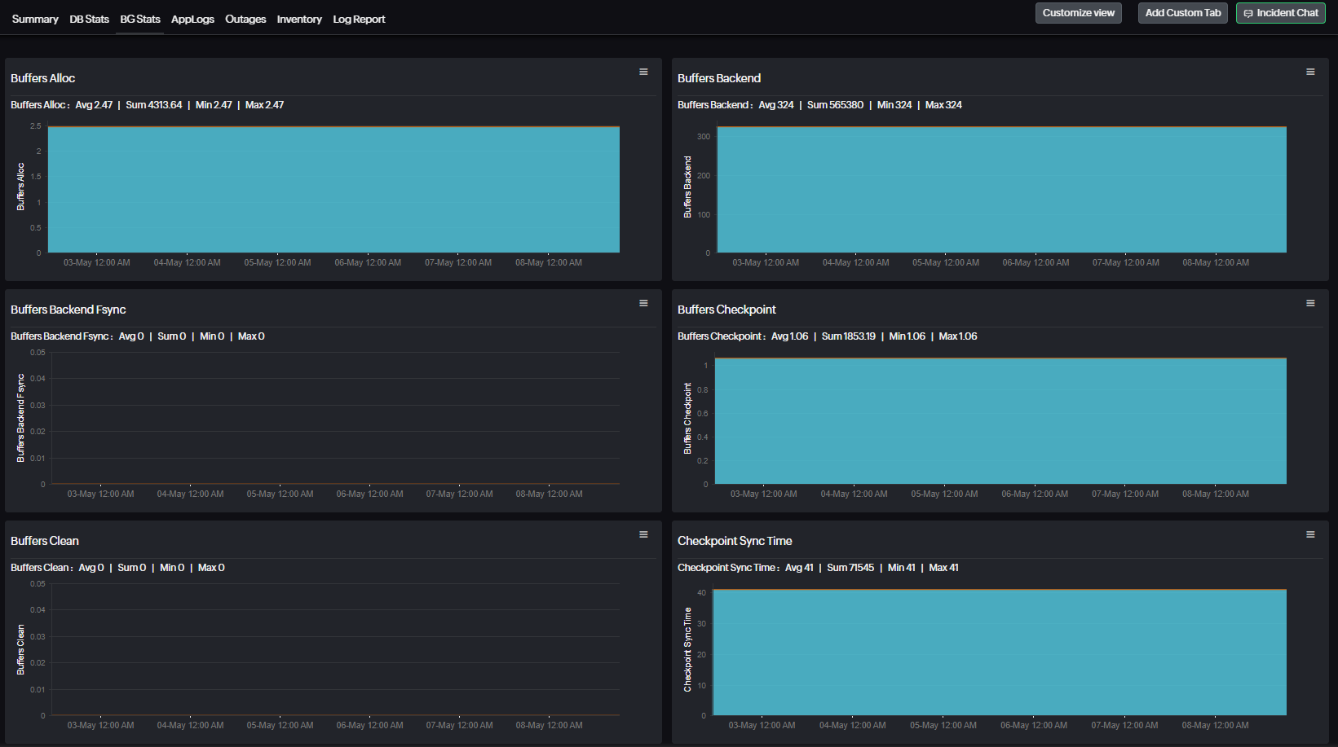Go to the Outages tab
1338x747 pixels.
[x=245, y=19]
